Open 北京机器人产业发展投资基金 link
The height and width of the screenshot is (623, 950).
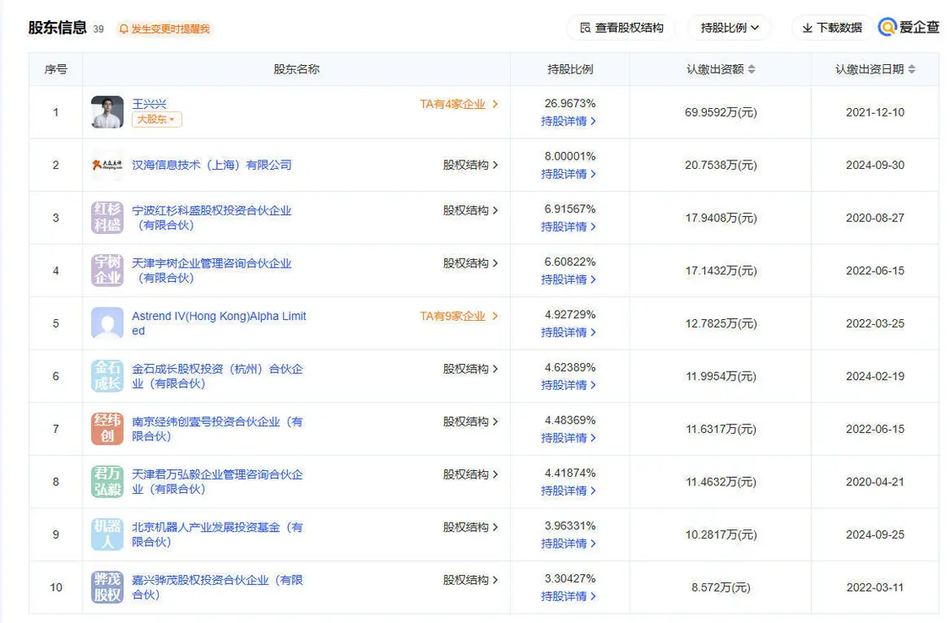[x=218, y=534]
